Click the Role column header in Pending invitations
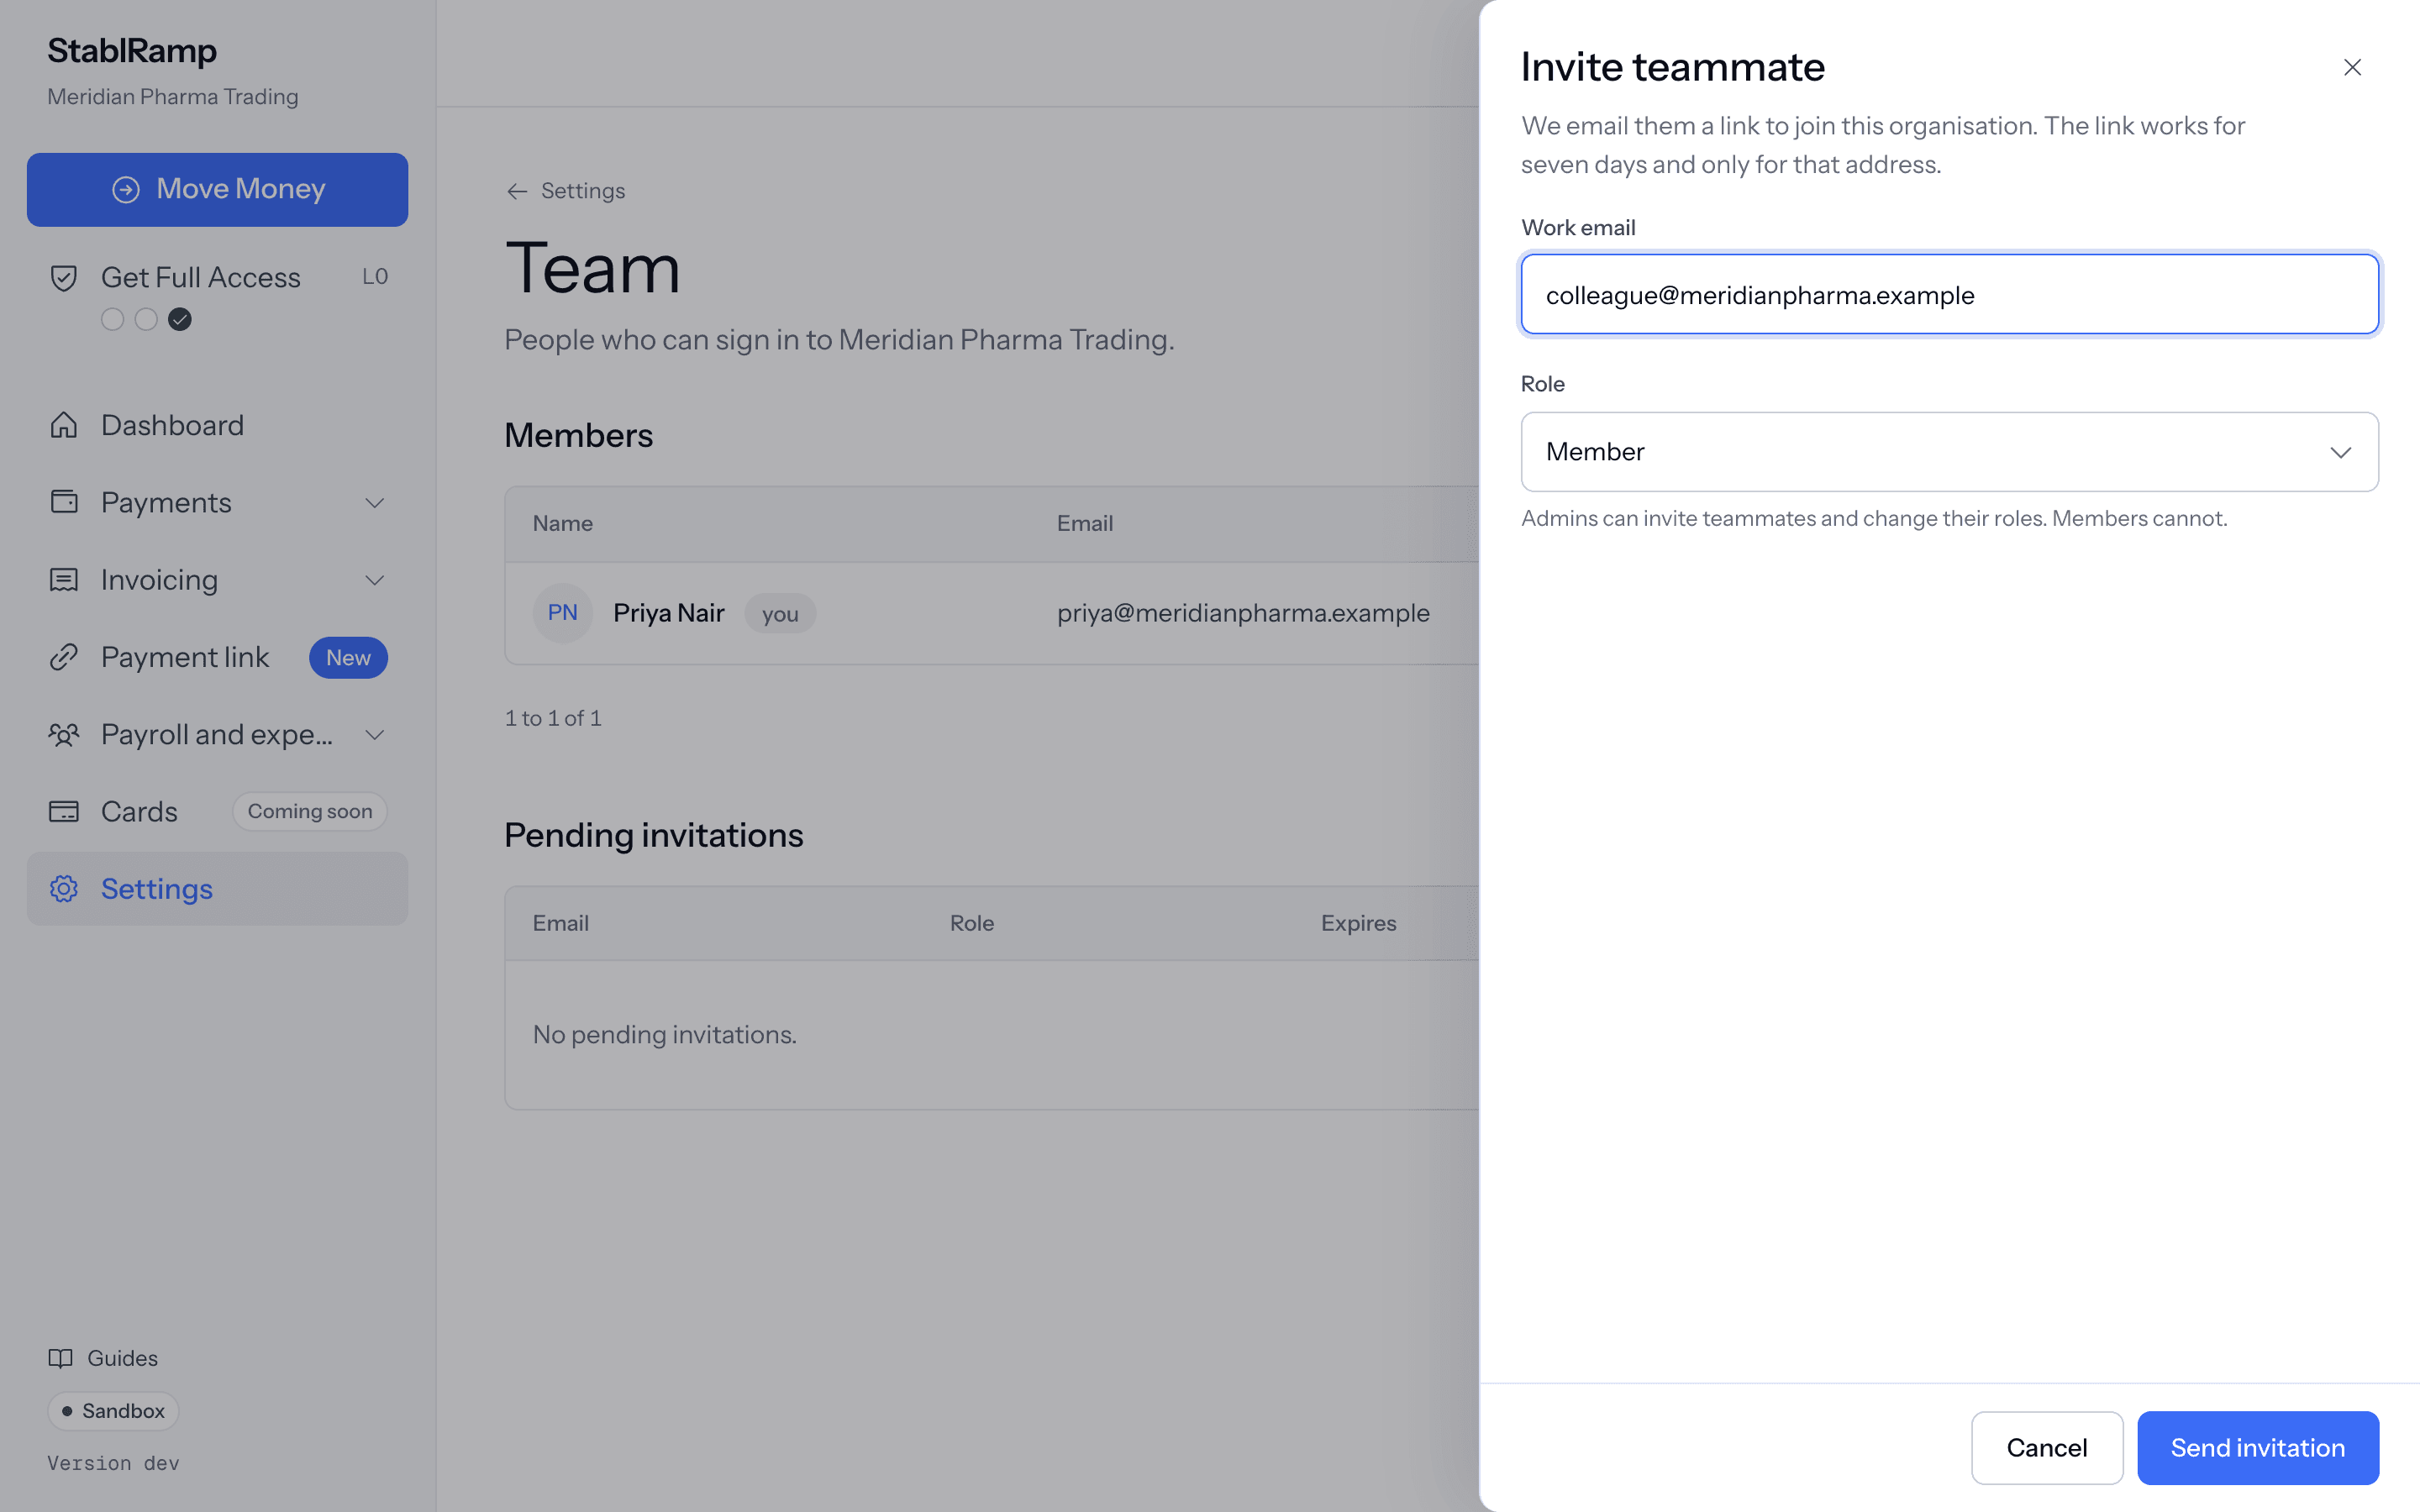The width and height of the screenshot is (2420, 1512). pos(972,923)
